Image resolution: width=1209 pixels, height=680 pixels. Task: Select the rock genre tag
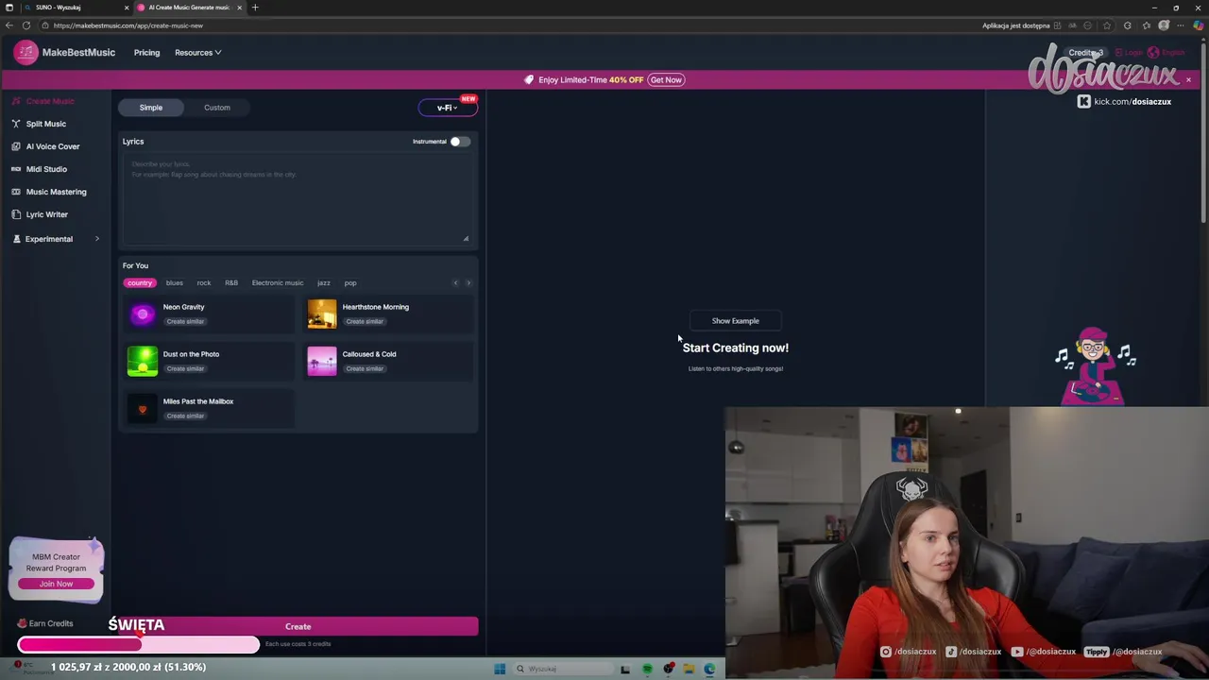[x=204, y=282]
